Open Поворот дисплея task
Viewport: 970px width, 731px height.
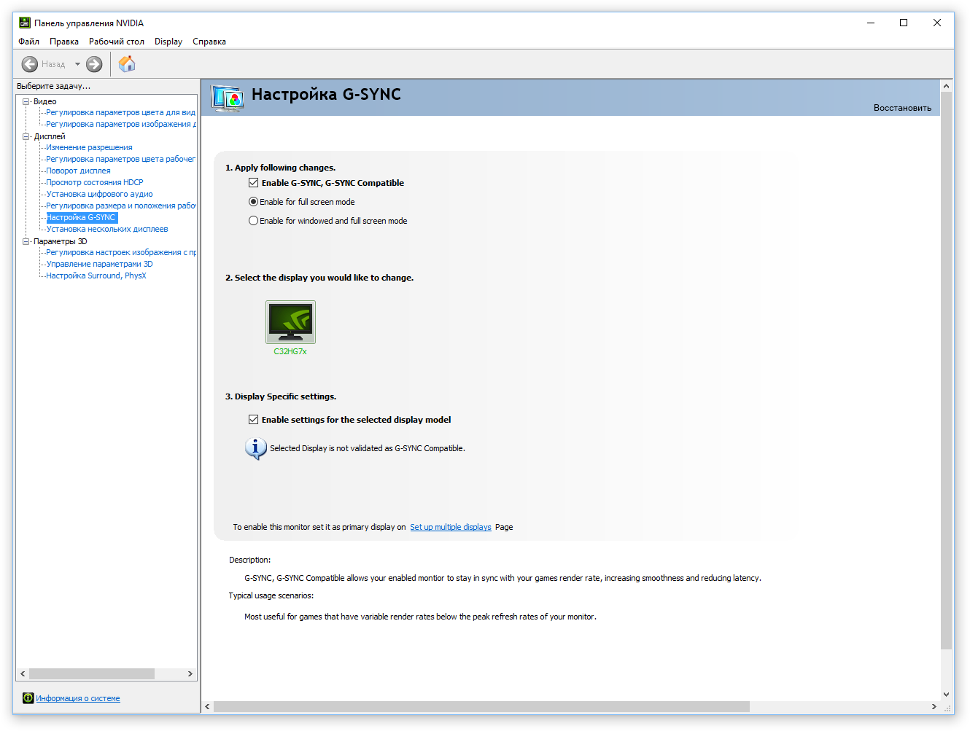(79, 171)
